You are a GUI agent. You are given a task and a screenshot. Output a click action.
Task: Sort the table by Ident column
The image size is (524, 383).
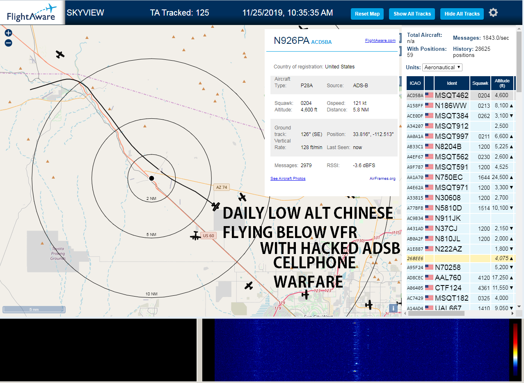[452, 83]
